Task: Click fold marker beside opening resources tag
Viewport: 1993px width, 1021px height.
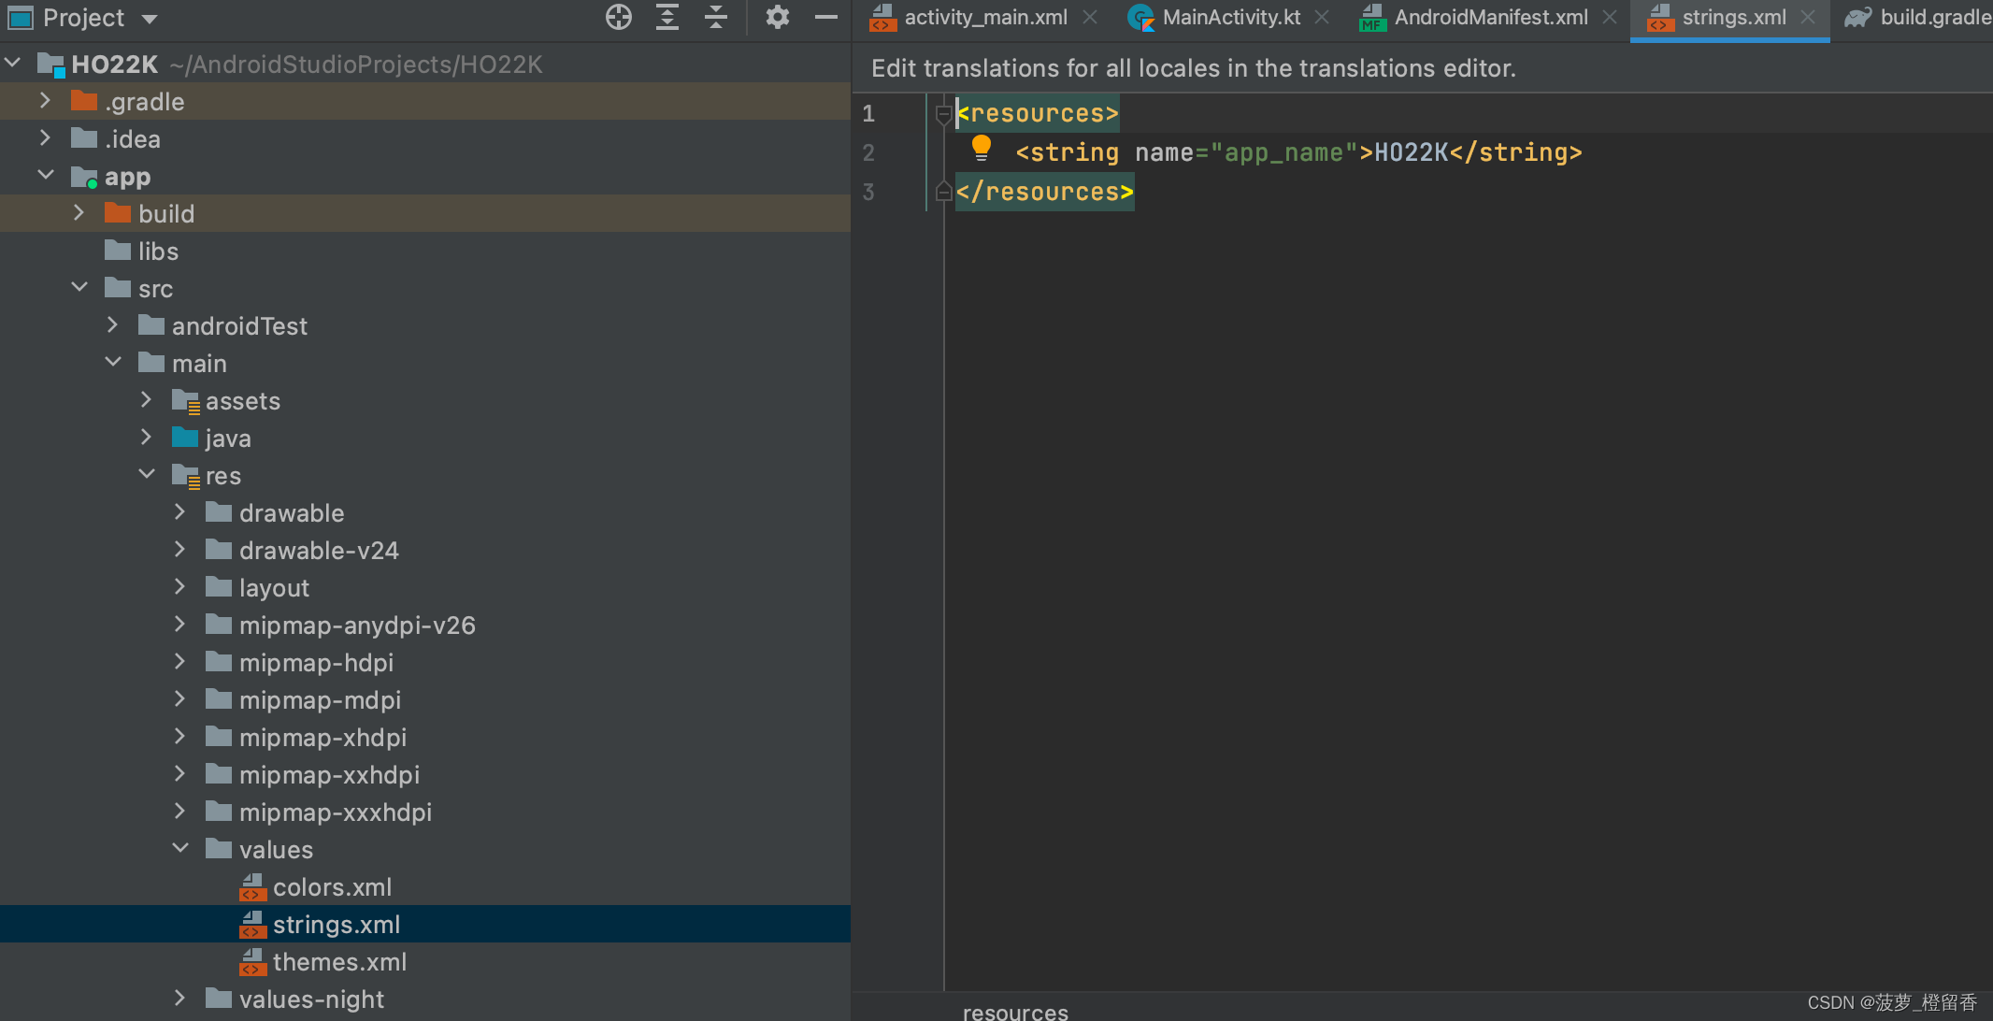Action: [x=943, y=114]
